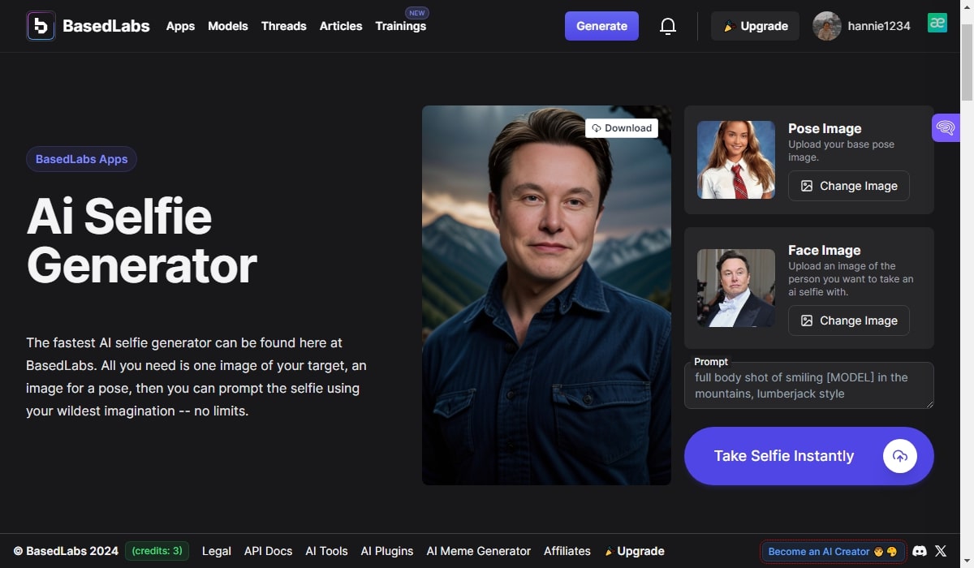Select the pose image thumbnail
The image size is (974, 568).
click(x=736, y=160)
